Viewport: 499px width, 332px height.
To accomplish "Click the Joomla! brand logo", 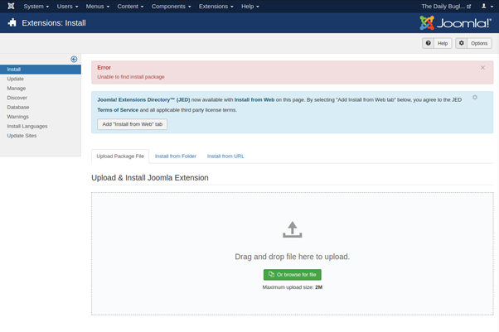I will [x=455, y=23].
